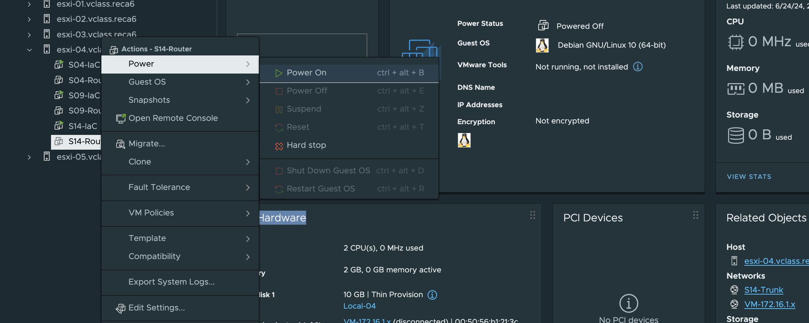Viewport: 809px width, 323px height.
Task: Expand the esxi-05 host tree node
Action: click(x=29, y=157)
